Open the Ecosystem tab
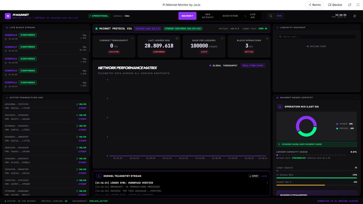This screenshot has height=204, width=363. point(230,16)
